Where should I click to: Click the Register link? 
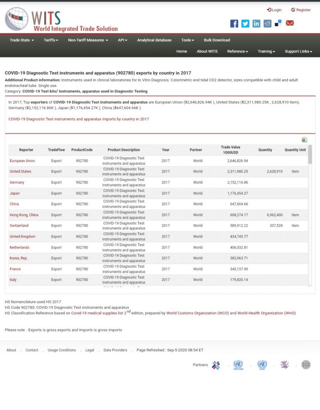(301, 10)
